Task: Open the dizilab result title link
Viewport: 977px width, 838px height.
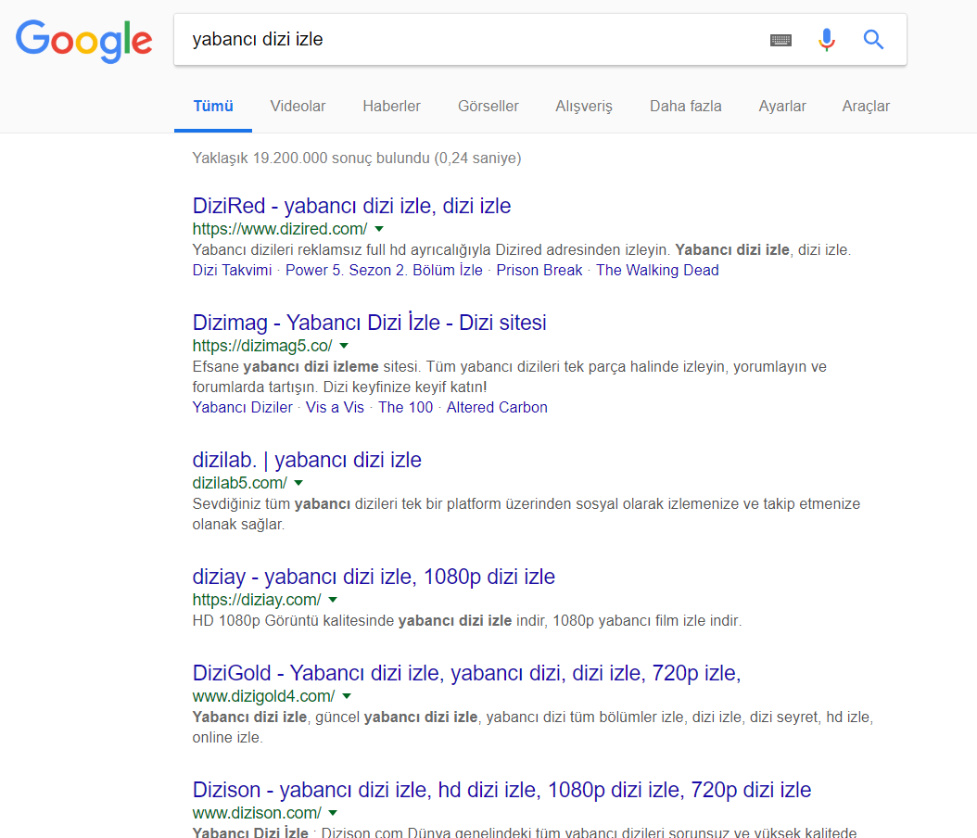Action: (307, 460)
